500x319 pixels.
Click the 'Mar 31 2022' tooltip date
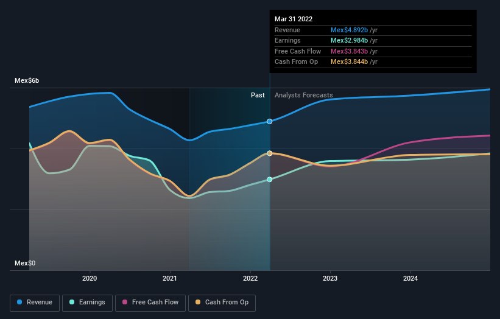(294, 19)
